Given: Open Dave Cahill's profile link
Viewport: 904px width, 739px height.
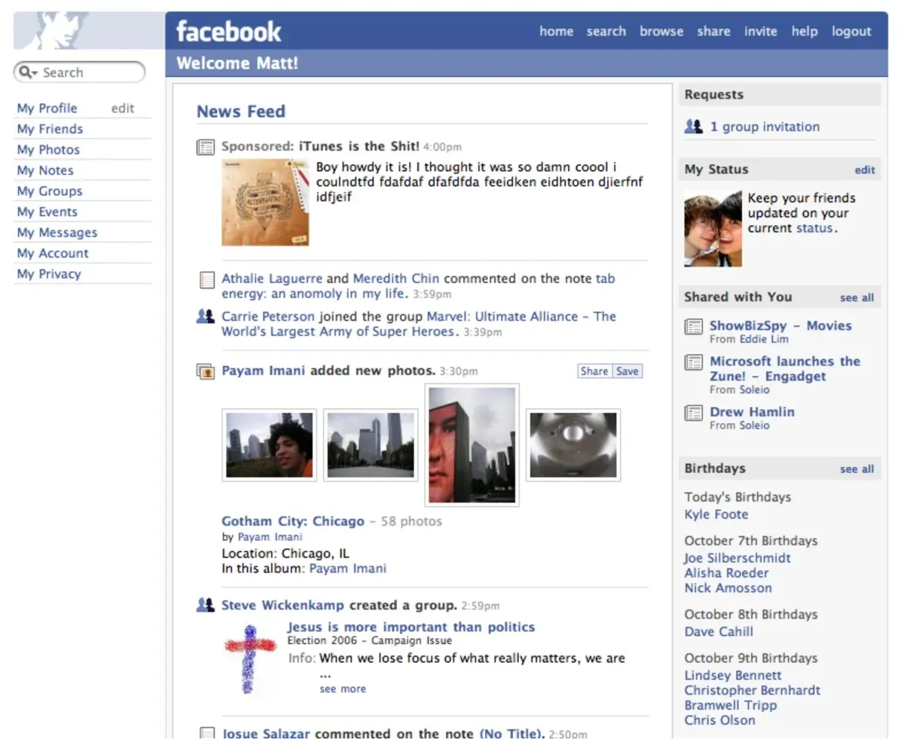Looking at the screenshot, I should [719, 632].
